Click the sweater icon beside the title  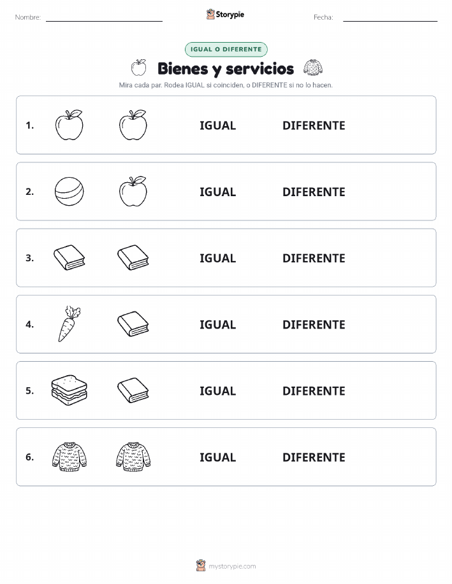(x=313, y=68)
